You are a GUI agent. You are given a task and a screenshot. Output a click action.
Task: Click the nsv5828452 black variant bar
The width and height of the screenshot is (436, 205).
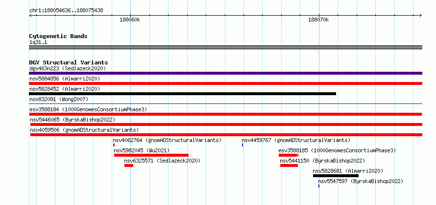tap(182, 94)
